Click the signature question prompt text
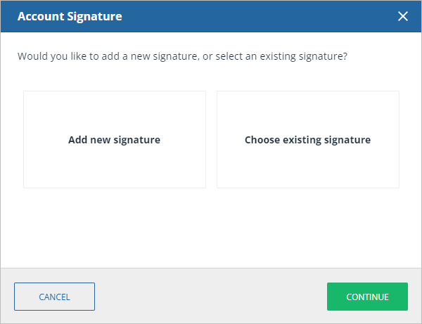This screenshot has height=324, width=422. click(x=182, y=56)
